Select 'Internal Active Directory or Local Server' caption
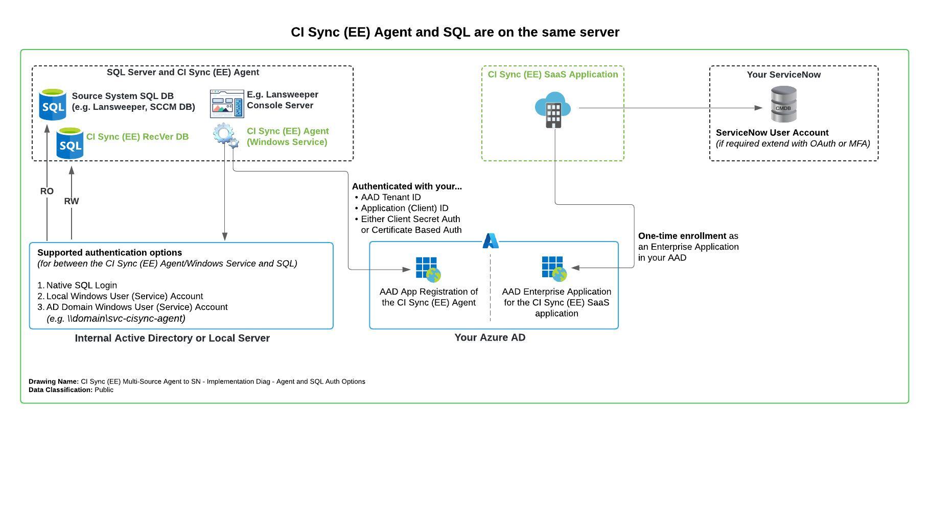 pyautogui.click(x=172, y=338)
